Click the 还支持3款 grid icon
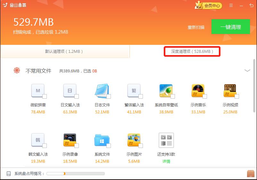The image size is (257, 180). (x=166, y=140)
